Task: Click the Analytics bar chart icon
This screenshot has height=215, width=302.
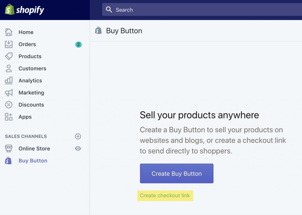Action: click(x=9, y=81)
